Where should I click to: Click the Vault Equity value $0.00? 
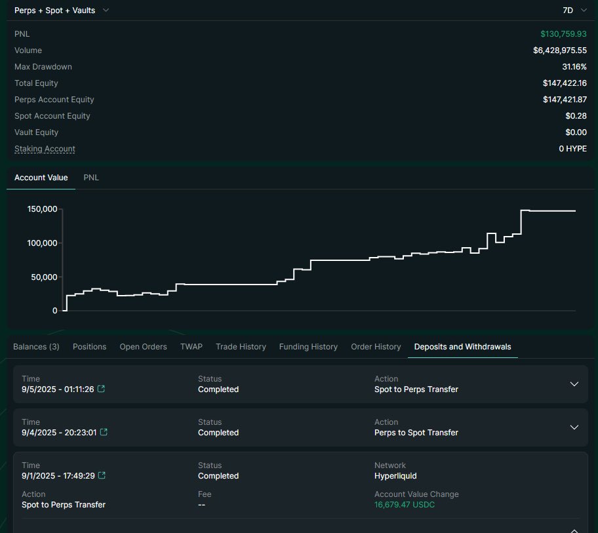[x=576, y=132]
